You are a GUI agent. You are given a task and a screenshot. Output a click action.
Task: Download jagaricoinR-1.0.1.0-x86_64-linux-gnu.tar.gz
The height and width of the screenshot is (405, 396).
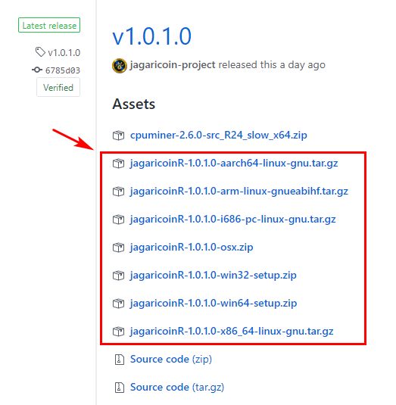[232, 332]
